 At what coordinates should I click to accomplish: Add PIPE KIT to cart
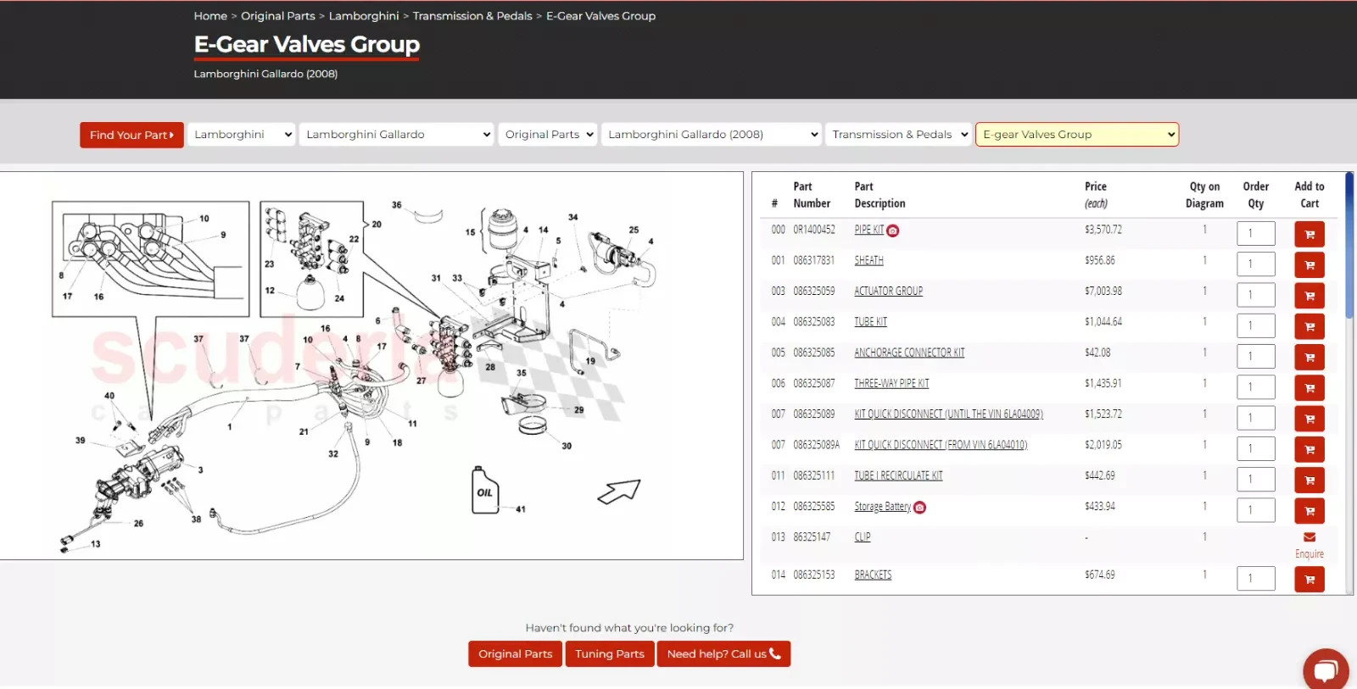1310,234
